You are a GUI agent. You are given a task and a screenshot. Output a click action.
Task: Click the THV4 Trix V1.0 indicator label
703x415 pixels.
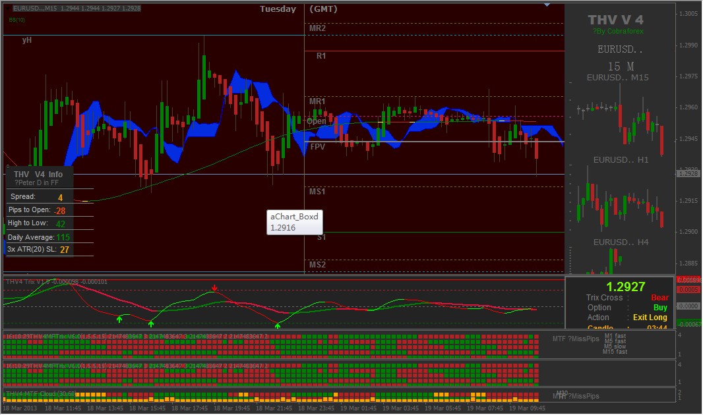pos(56,281)
